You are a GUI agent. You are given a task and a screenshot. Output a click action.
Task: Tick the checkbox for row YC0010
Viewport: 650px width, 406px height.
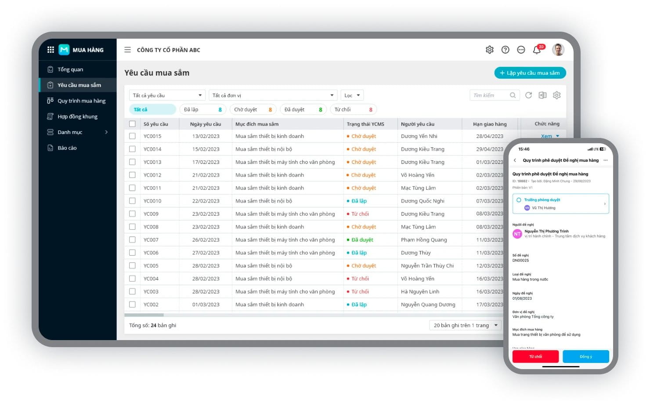pyautogui.click(x=132, y=201)
